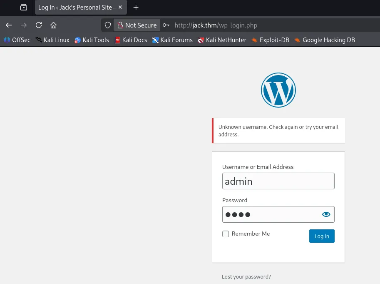Open the Exploit-DB bookmark
Image resolution: width=380 pixels, height=284 pixels.
(x=270, y=40)
